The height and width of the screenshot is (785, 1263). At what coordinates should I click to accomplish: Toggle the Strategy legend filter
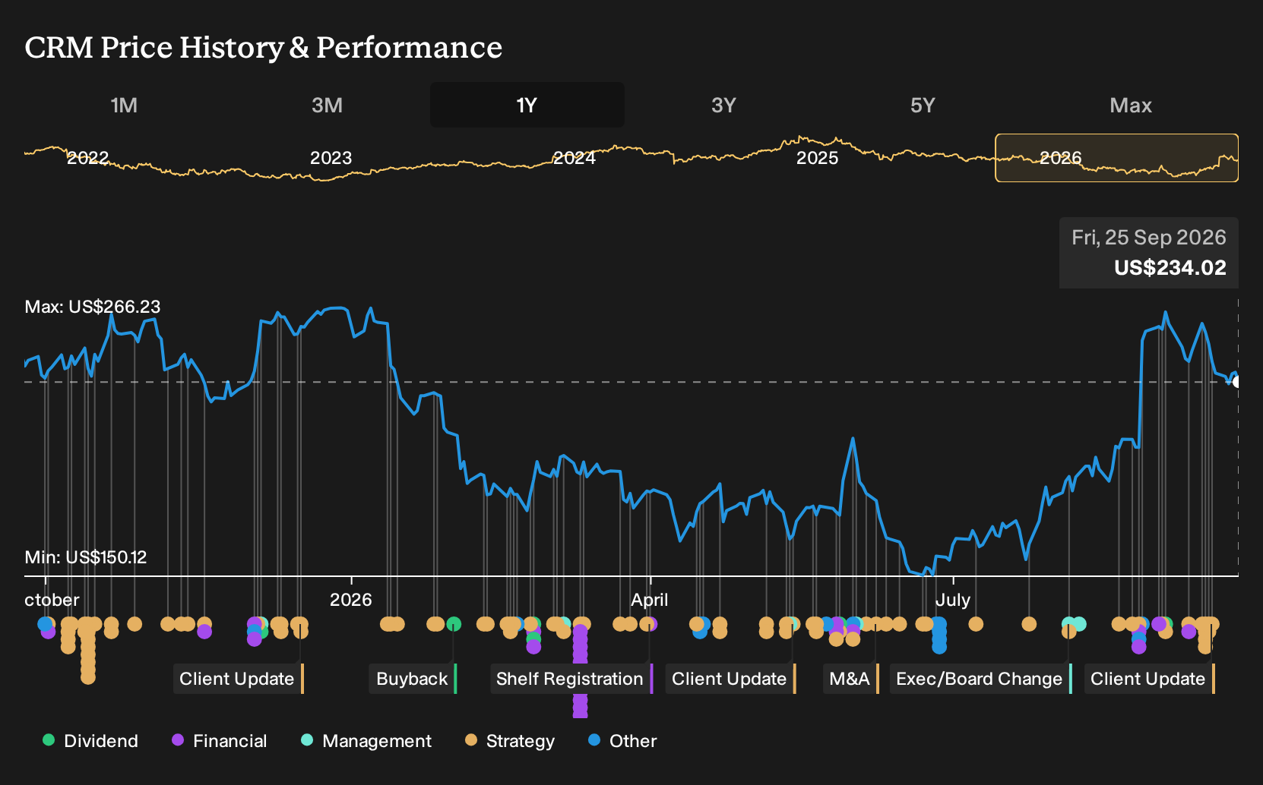510,741
